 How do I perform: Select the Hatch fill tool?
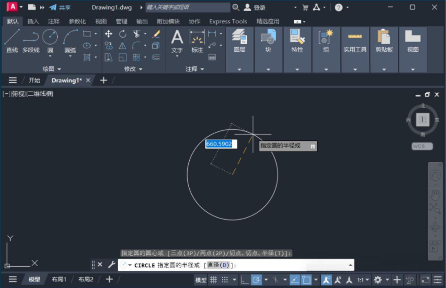tap(87, 57)
